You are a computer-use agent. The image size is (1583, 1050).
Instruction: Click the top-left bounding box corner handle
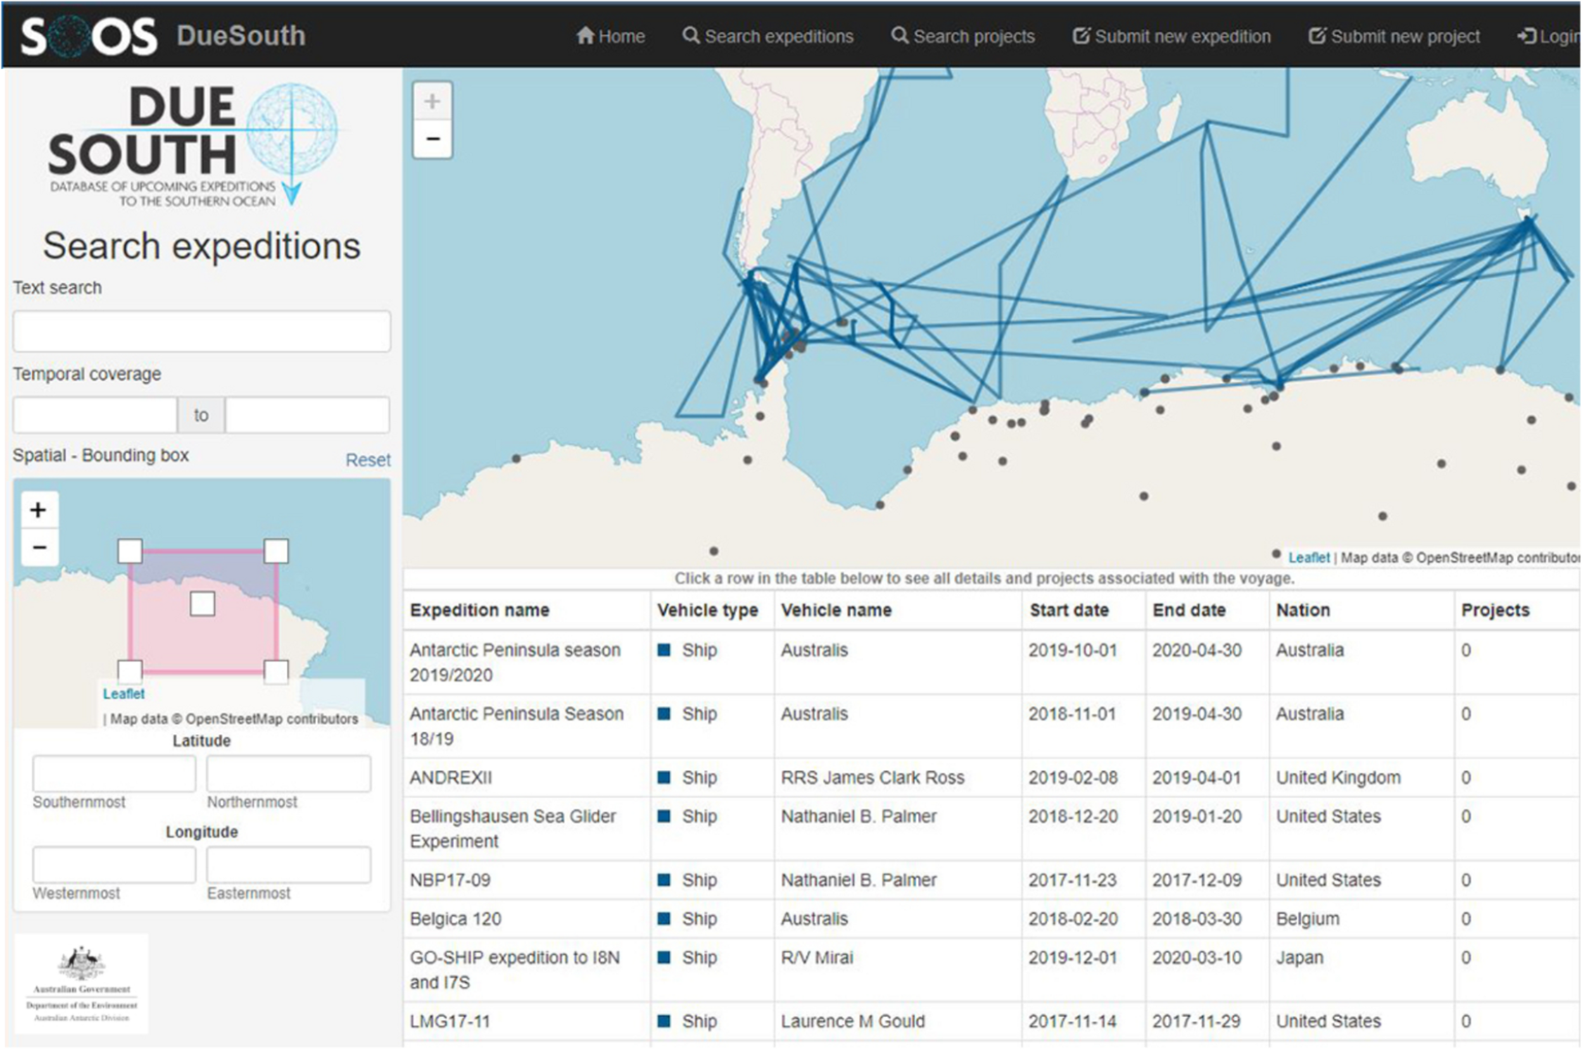[x=130, y=552]
